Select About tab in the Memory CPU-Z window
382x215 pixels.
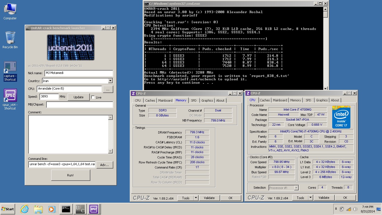pos(220,101)
